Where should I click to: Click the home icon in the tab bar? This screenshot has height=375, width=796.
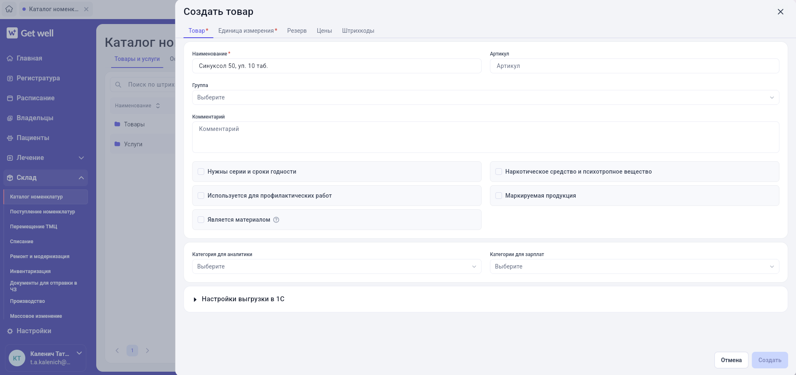tap(9, 9)
